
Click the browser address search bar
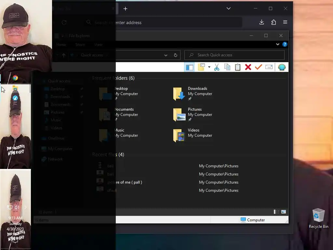(x=163, y=22)
